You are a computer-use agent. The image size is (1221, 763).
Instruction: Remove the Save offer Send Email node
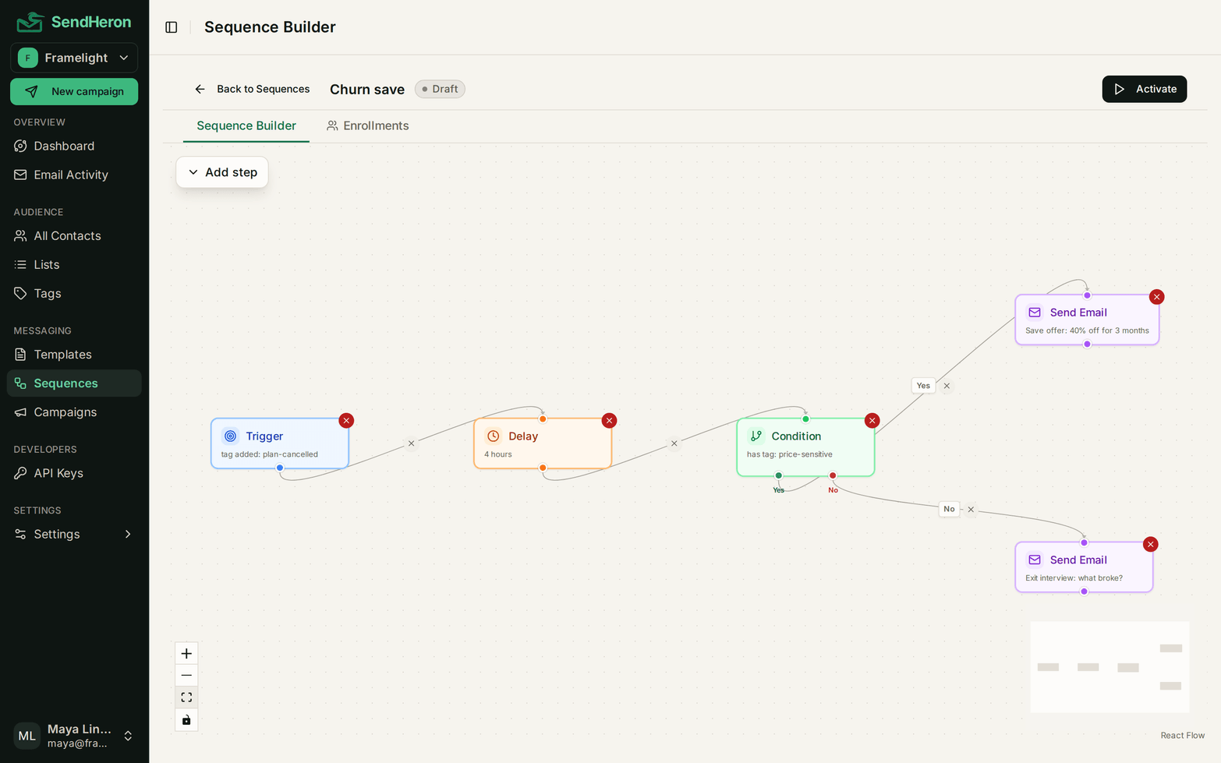(1156, 297)
